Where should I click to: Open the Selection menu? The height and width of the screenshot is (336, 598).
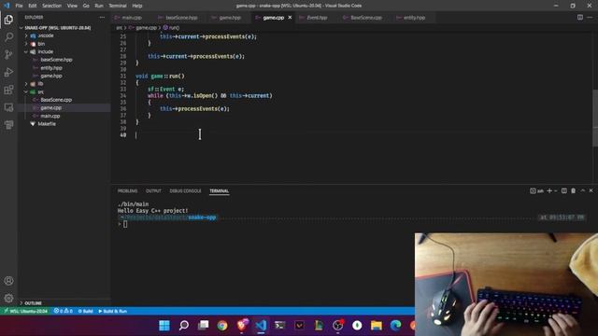(x=51, y=6)
